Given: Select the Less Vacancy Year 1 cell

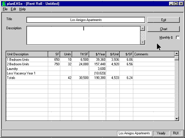Looking at the screenshot, I should [27, 73].
